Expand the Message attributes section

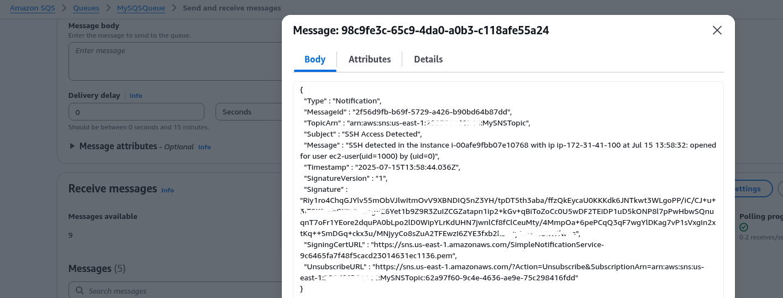(113, 147)
